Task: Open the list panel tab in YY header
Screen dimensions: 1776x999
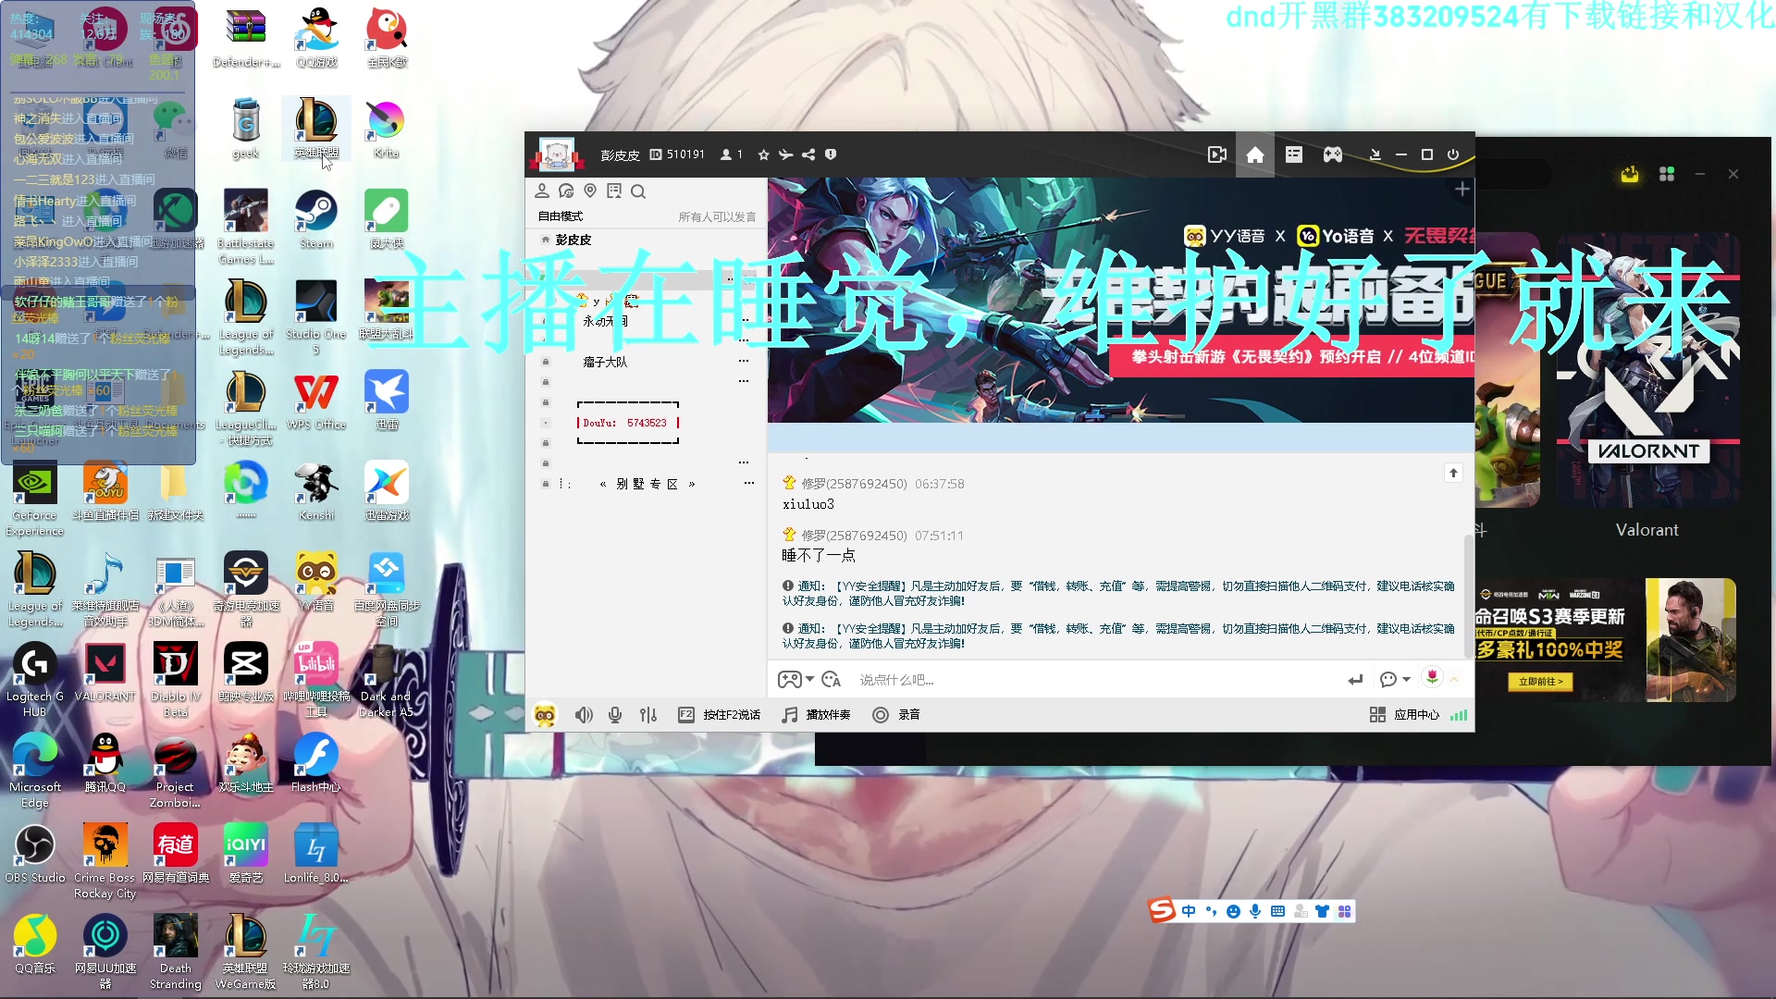Action: (1294, 154)
